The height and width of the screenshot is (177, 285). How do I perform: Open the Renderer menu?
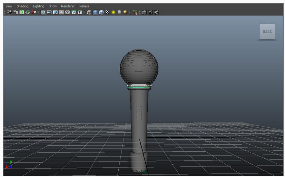coord(68,6)
